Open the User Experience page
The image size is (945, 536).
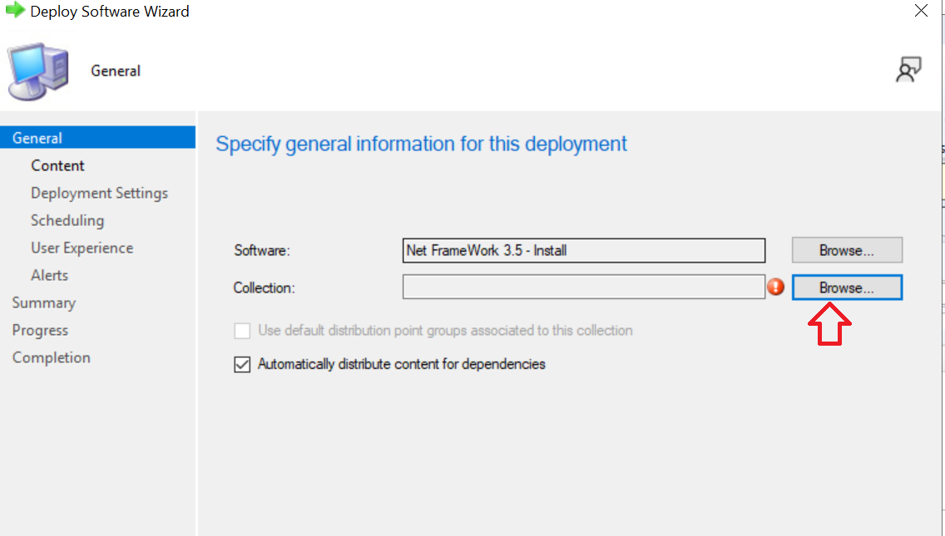click(82, 247)
